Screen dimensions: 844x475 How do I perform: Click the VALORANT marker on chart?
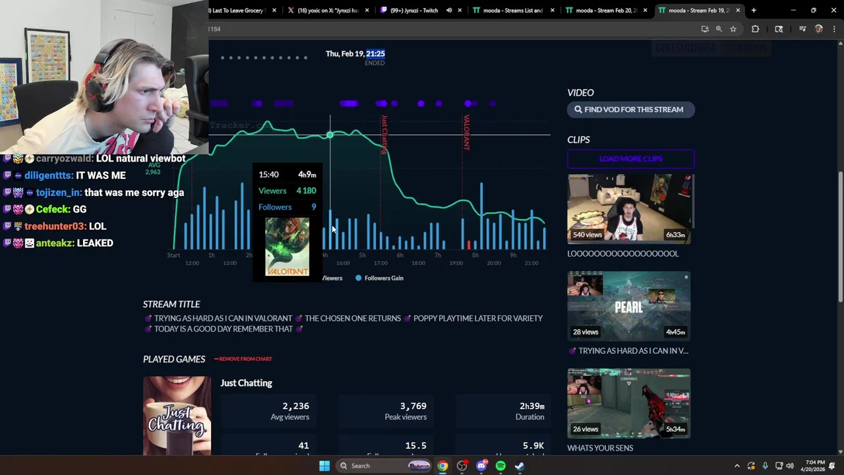(466, 132)
